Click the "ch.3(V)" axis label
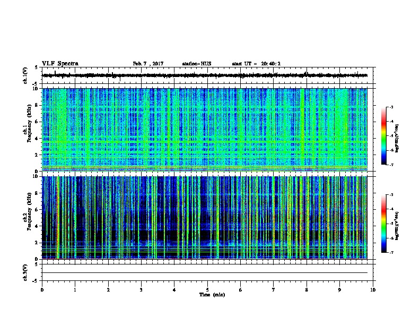 pos(25,272)
